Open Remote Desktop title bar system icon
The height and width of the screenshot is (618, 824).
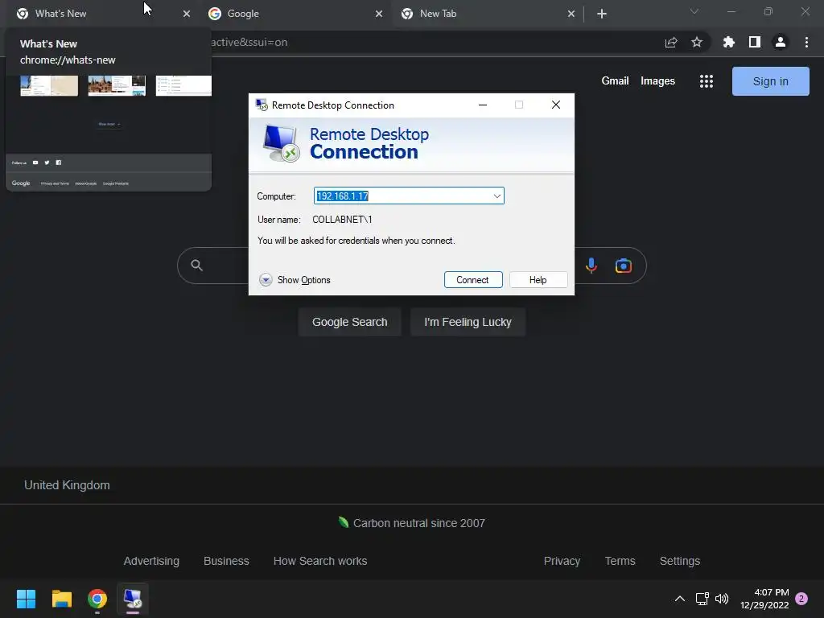click(x=262, y=105)
